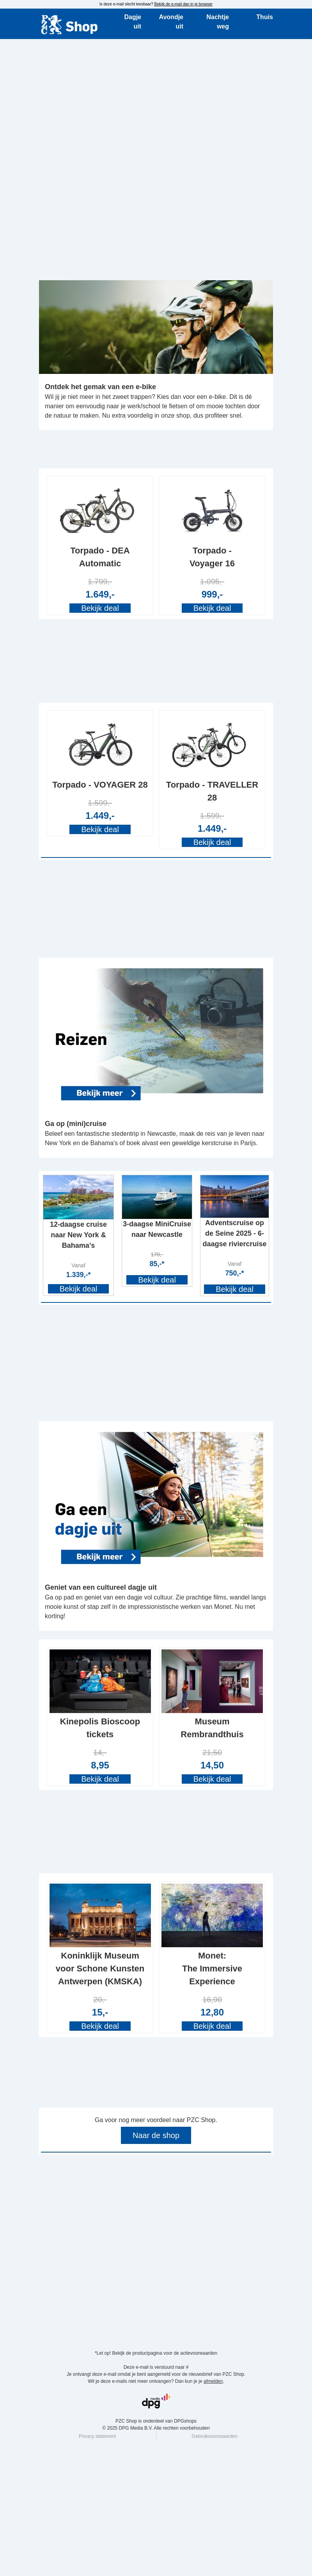Open the Dagje uit menu item

pyautogui.click(x=133, y=22)
